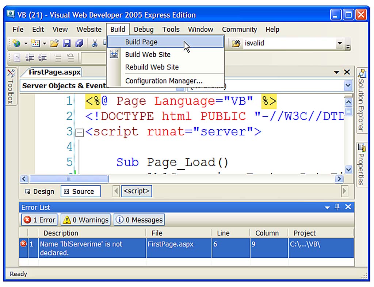The height and width of the screenshot is (287, 374).
Task: Click the horizontal scrollbar right arrow
Action: 339,179
